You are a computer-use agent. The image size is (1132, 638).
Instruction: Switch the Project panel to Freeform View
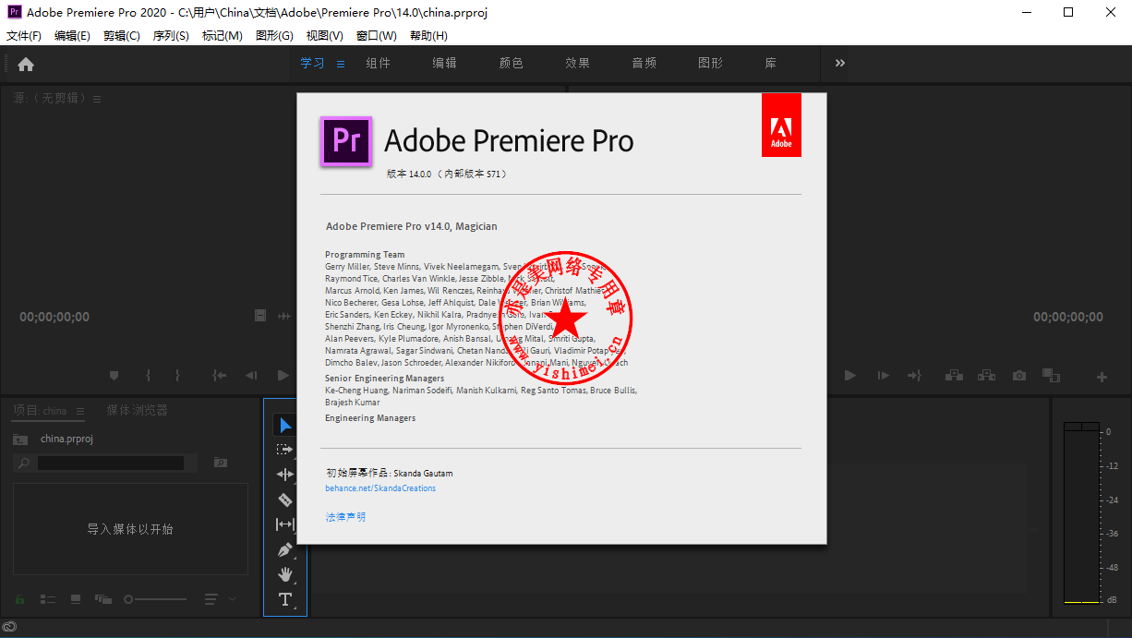pyautogui.click(x=102, y=599)
